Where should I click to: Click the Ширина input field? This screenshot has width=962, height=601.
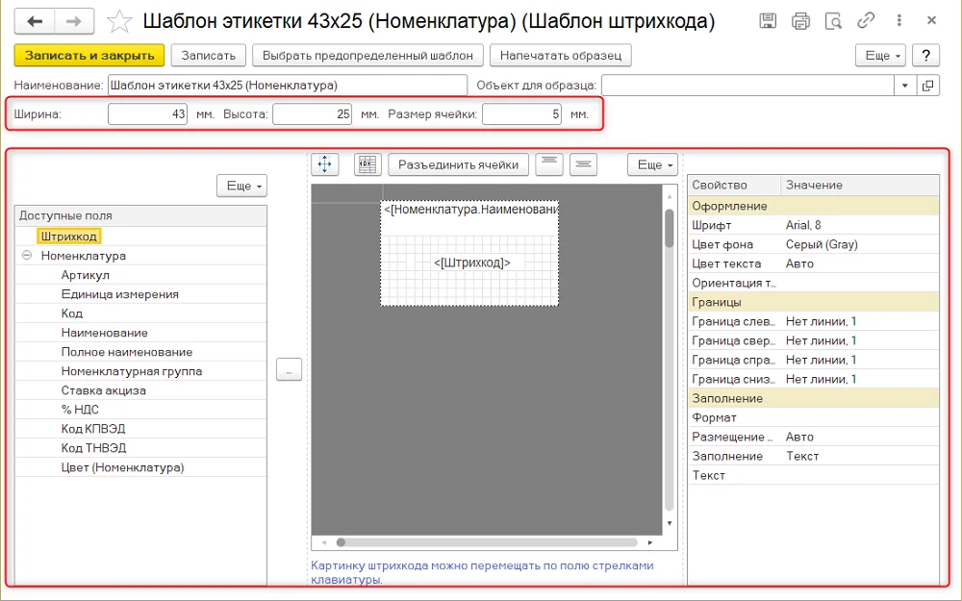pos(147,114)
